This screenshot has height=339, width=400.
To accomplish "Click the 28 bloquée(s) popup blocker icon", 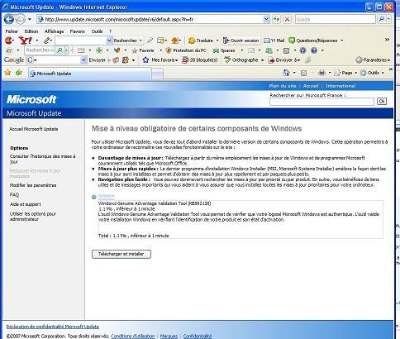I will 185,60.
